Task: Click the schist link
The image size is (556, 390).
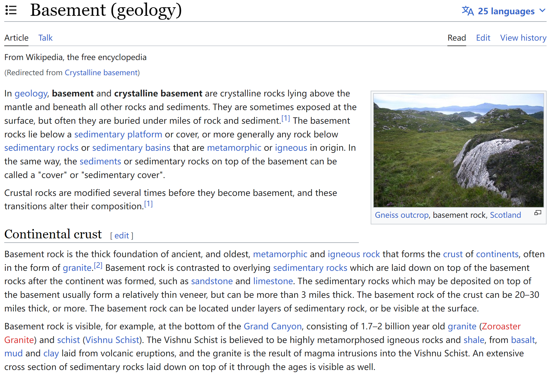Action: (69, 340)
